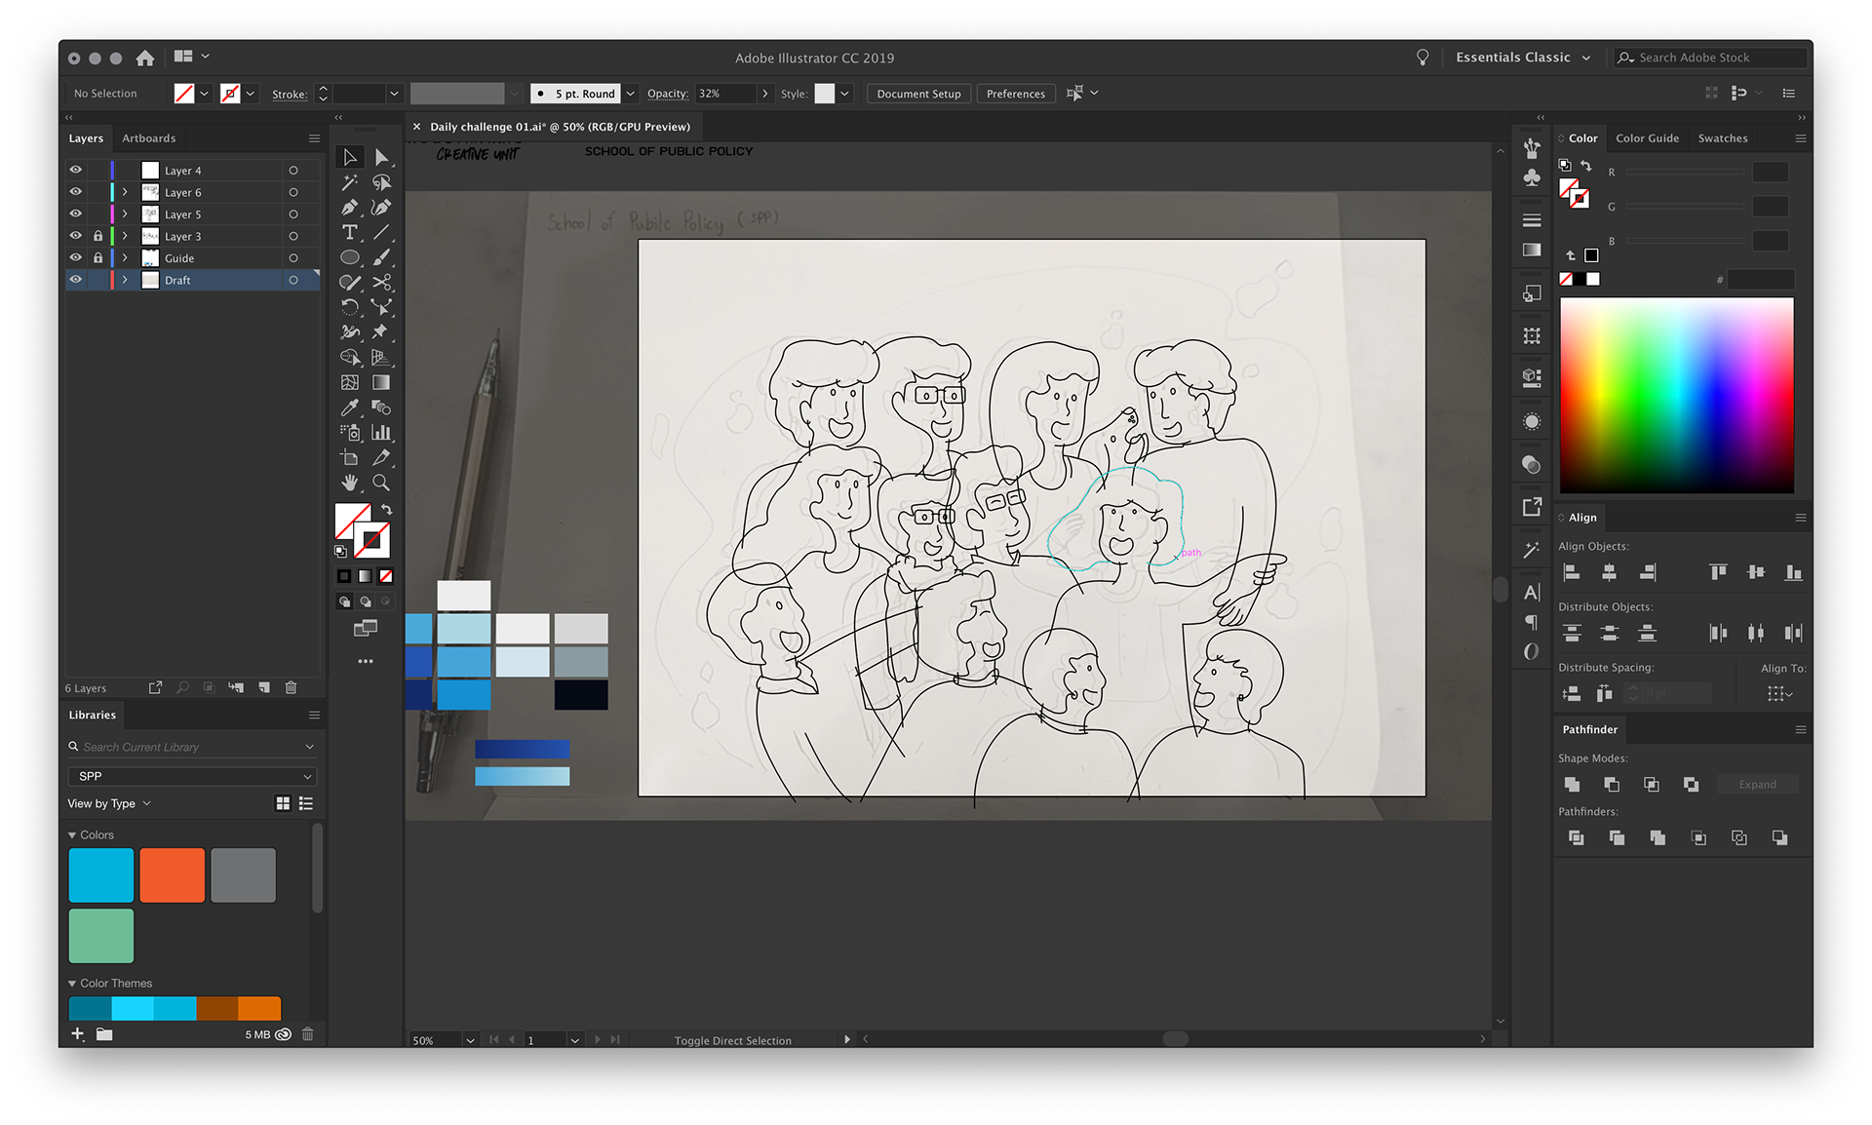This screenshot has width=1872, height=1125.
Task: Select the Pen tool
Action: pos(349,208)
